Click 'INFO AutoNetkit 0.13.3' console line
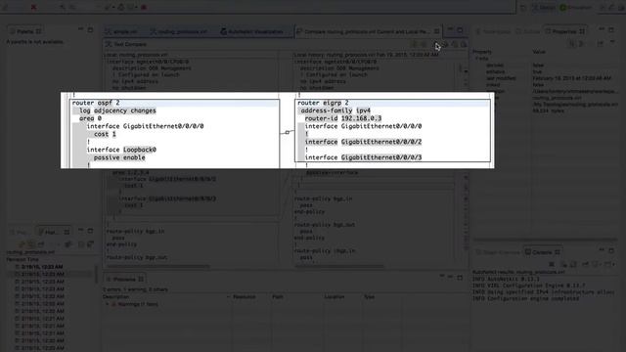Viewport: 626px width, 352px height. click(506, 279)
